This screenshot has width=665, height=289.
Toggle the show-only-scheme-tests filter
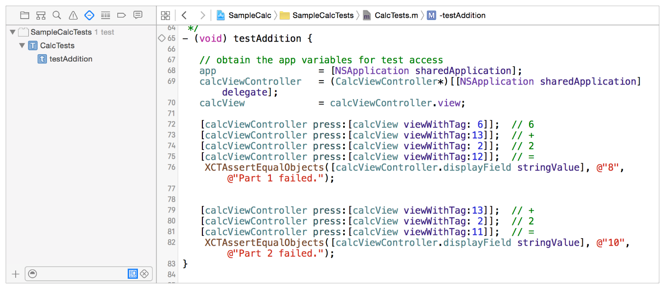click(133, 274)
